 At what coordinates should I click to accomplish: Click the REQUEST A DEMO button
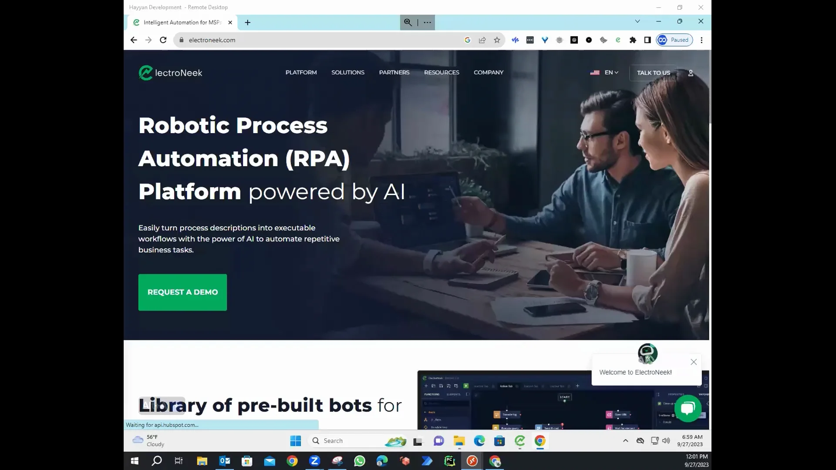(x=182, y=292)
